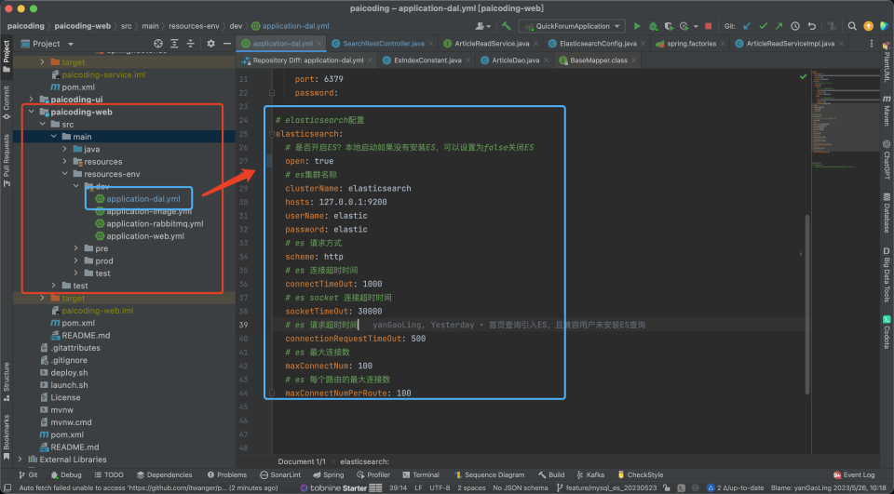Open the Terminal tool window tab
Image resolution: width=894 pixels, height=494 pixels.
click(421, 474)
